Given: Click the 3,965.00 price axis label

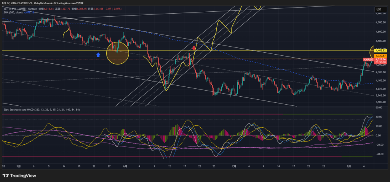Looking at the screenshot, I should (380, 95).
